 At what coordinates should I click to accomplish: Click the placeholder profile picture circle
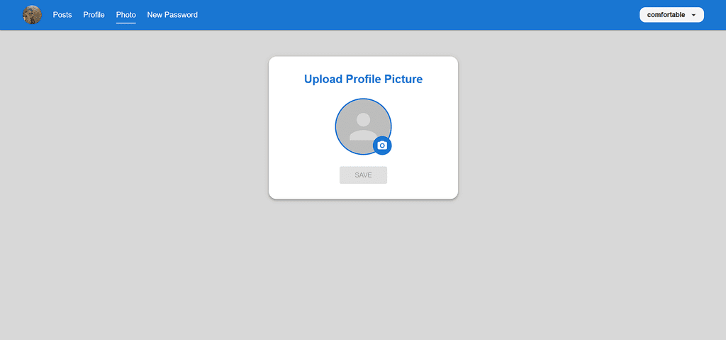click(364, 126)
